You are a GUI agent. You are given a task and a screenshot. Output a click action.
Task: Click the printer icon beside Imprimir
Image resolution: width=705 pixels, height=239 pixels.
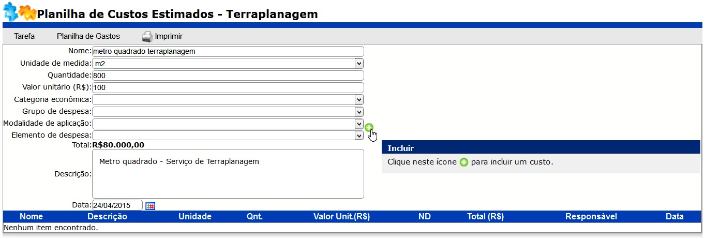coord(147,36)
